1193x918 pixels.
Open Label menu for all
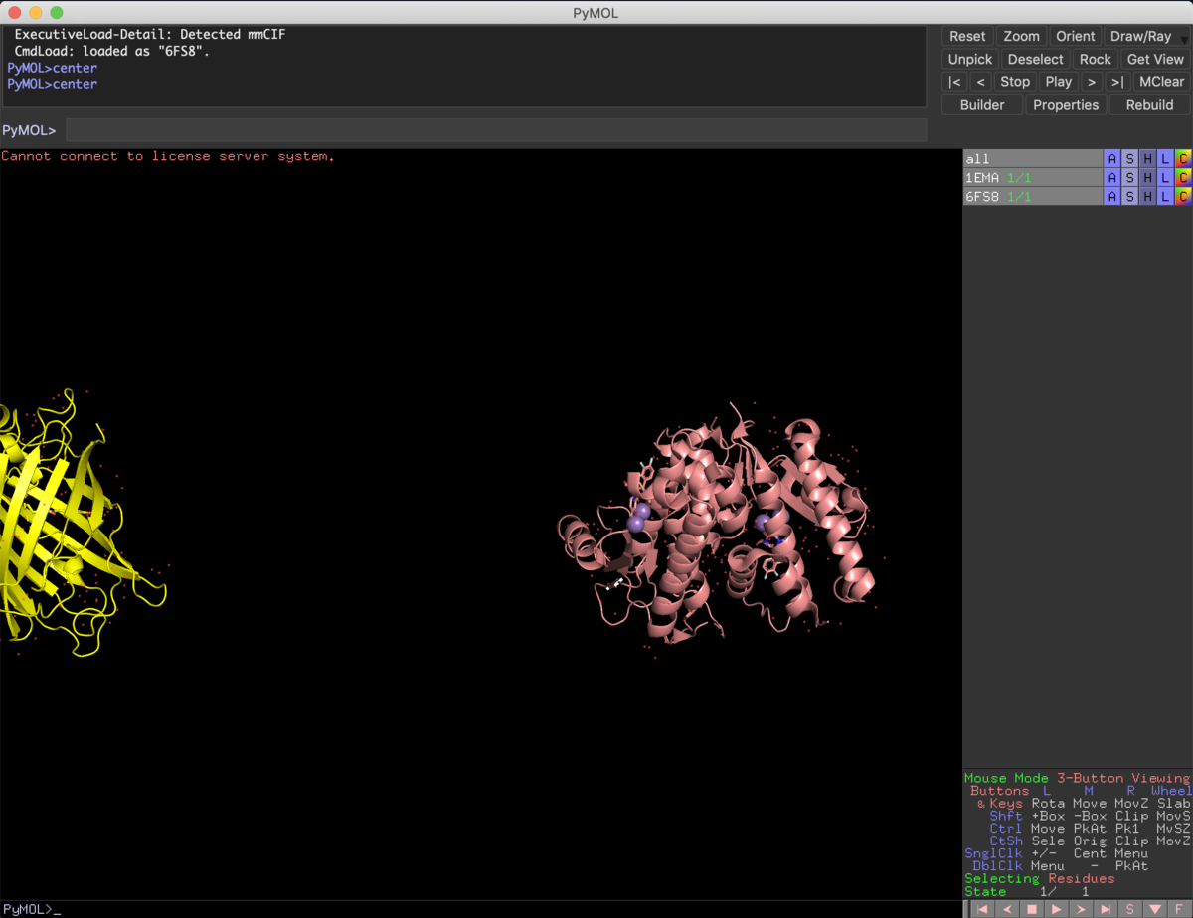[x=1166, y=159]
